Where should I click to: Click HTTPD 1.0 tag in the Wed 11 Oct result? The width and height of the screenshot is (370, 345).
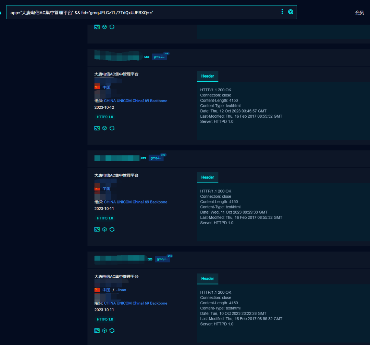pyautogui.click(x=105, y=218)
